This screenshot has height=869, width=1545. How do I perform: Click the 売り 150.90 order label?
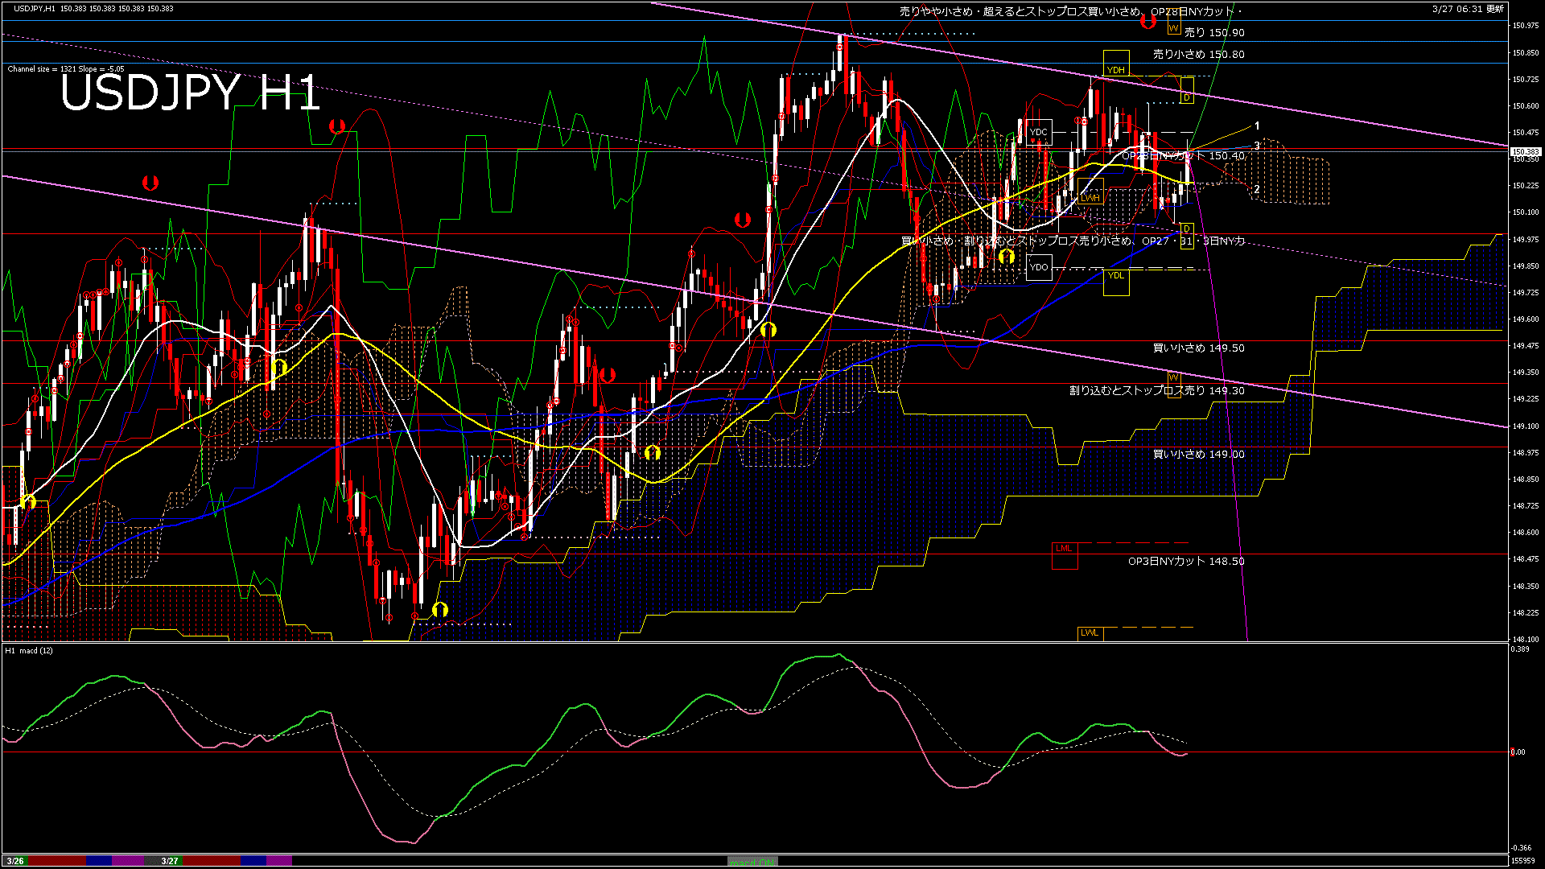tap(1214, 33)
